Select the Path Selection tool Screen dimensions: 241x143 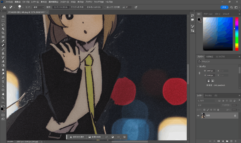pyautogui.click(x=3, y=86)
